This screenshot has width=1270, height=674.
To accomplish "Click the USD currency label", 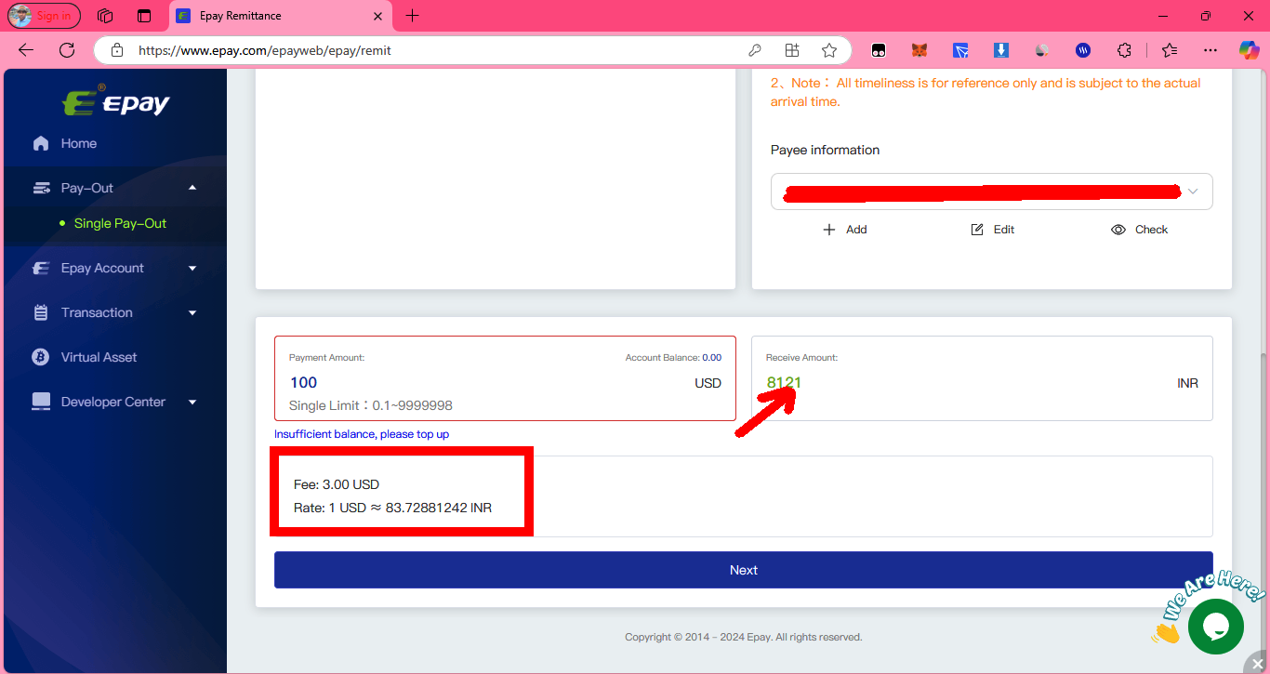I will point(708,383).
